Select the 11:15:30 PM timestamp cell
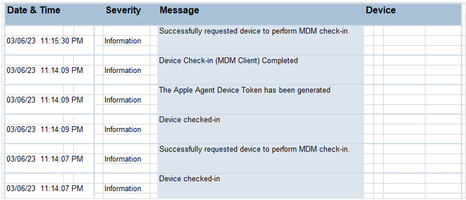The image size is (466, 200). (45, 41)
